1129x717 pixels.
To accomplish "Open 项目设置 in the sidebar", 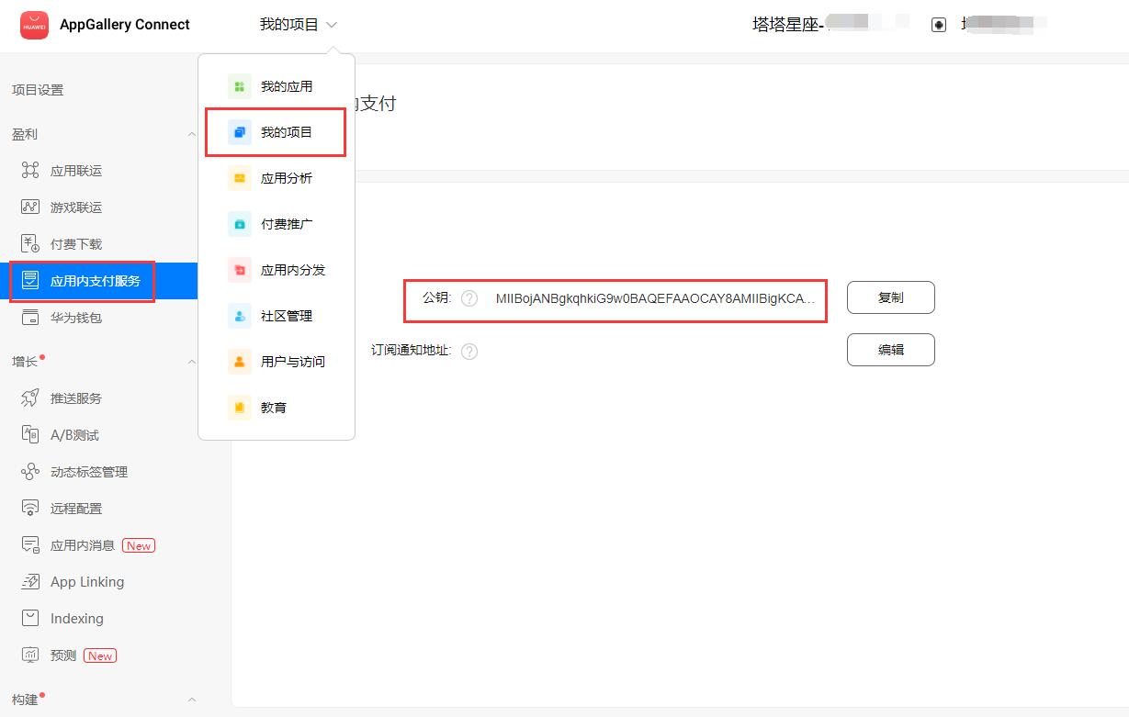I will click(38, 90).
